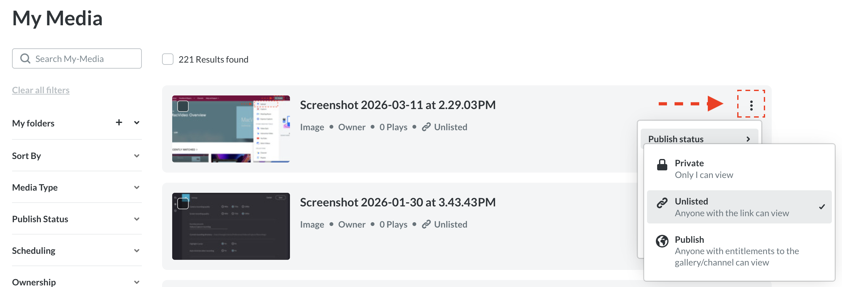Click the lock icon for Private
This screenshot has height=287, width=842.
click(x=662, y=165)
